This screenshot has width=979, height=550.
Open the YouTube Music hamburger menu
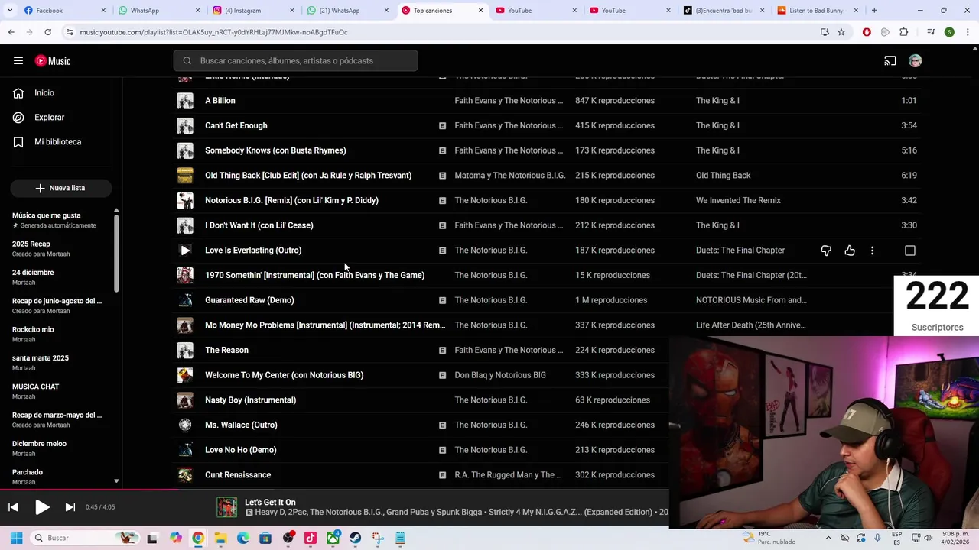coord(18,61)
